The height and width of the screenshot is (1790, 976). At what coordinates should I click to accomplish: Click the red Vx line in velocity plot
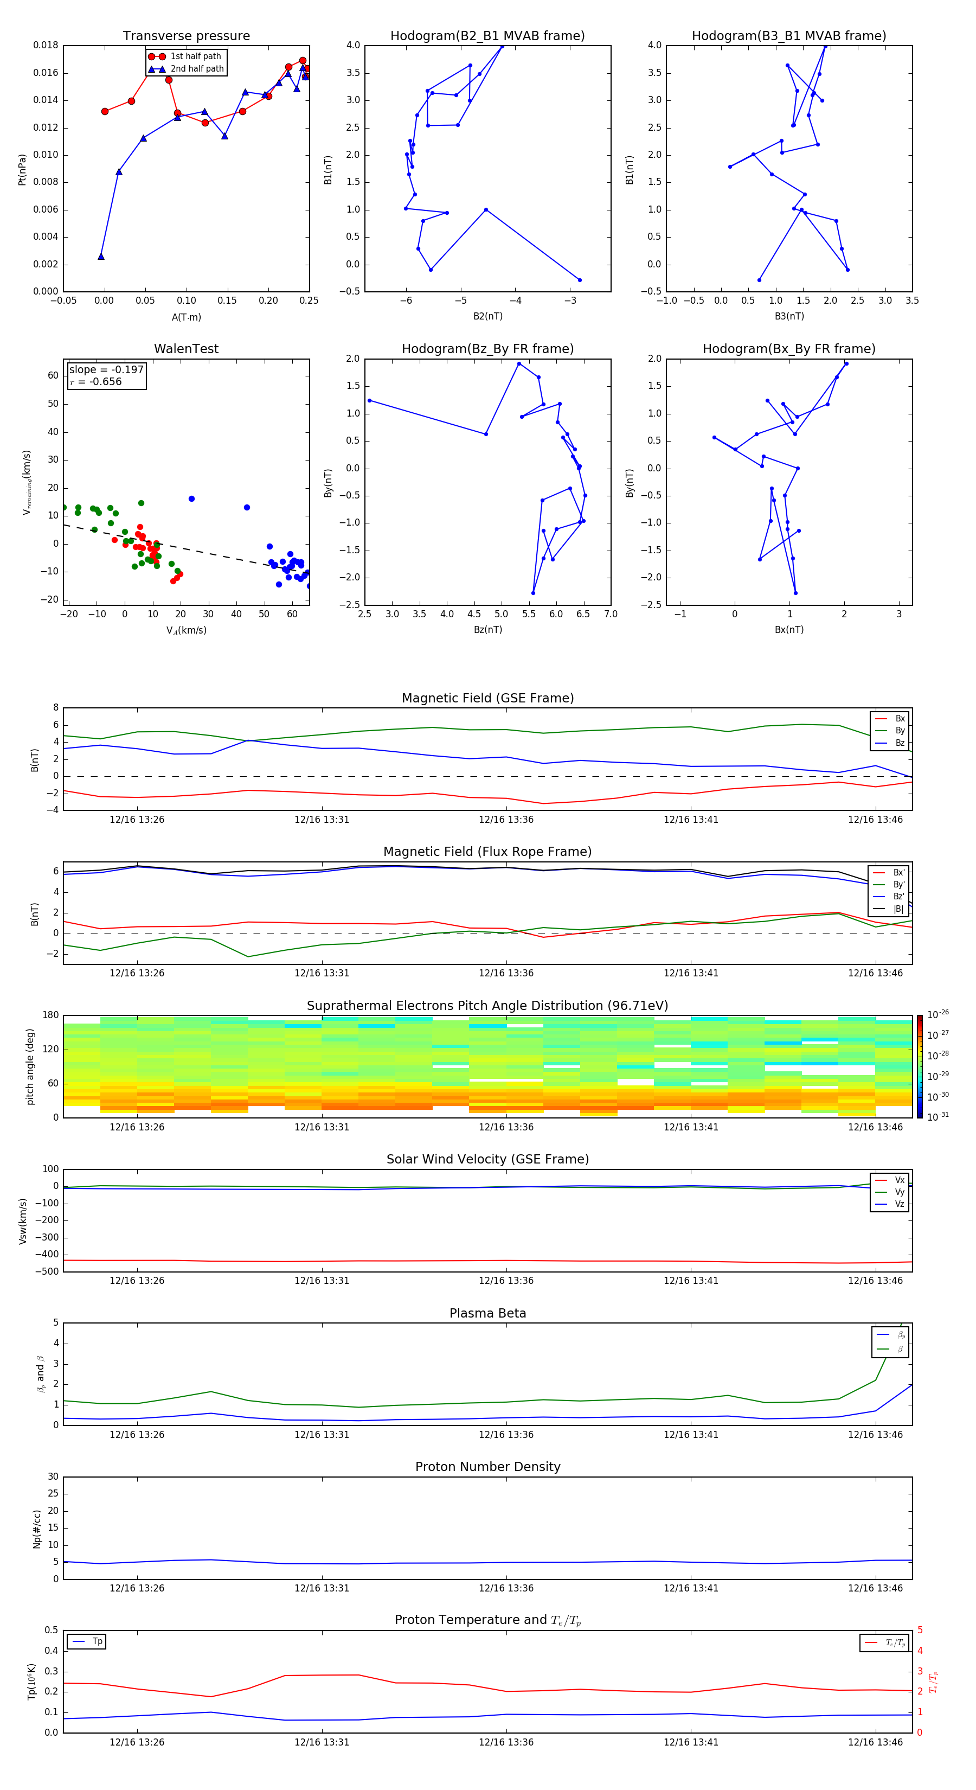(487, 1261)
